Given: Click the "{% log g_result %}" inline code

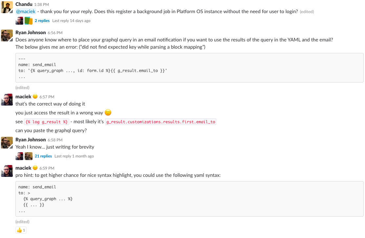Looking at the screenshot, I should coord(47,122).
